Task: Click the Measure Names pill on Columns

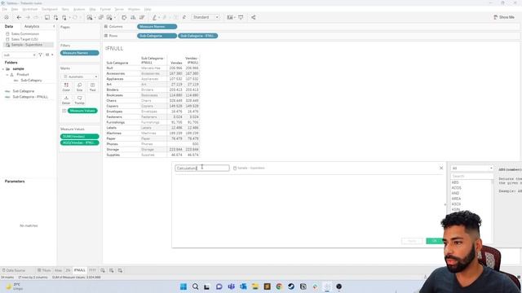Action: click(157, 27)
